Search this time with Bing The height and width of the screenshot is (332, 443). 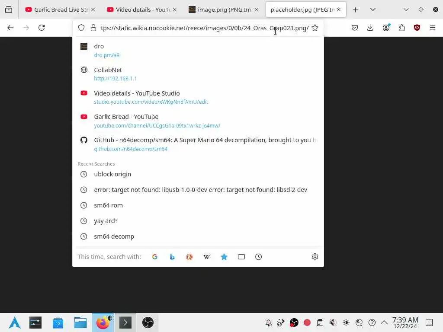(x=172, y=257)
